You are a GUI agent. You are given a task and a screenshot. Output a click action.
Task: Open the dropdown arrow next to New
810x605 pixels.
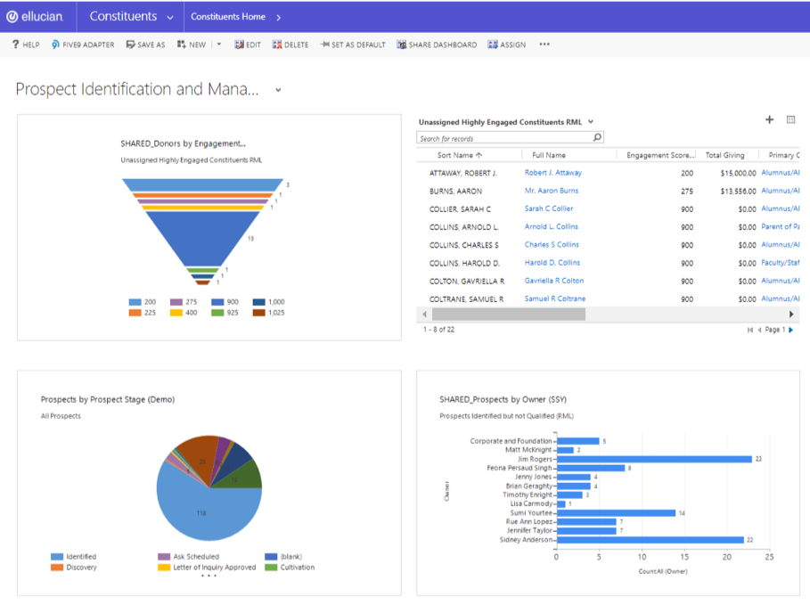(219, 45)
